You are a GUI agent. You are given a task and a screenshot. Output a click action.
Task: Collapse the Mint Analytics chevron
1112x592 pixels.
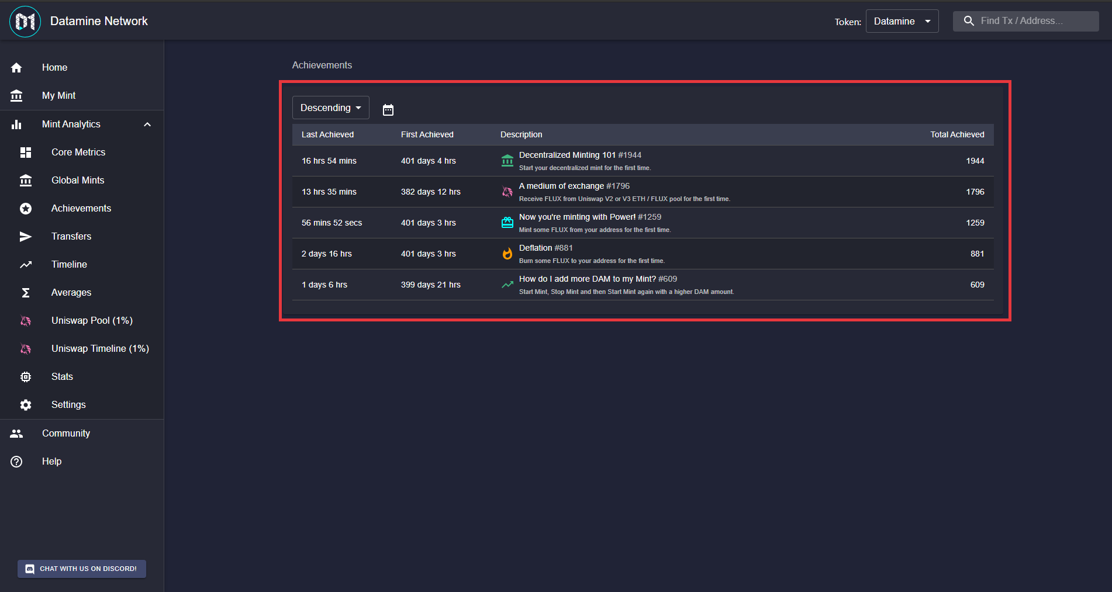(x=147, y=124)
